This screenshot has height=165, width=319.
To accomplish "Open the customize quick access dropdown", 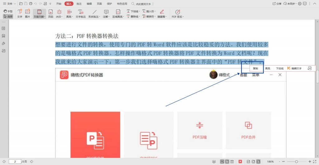I will [x=50, y=4].
